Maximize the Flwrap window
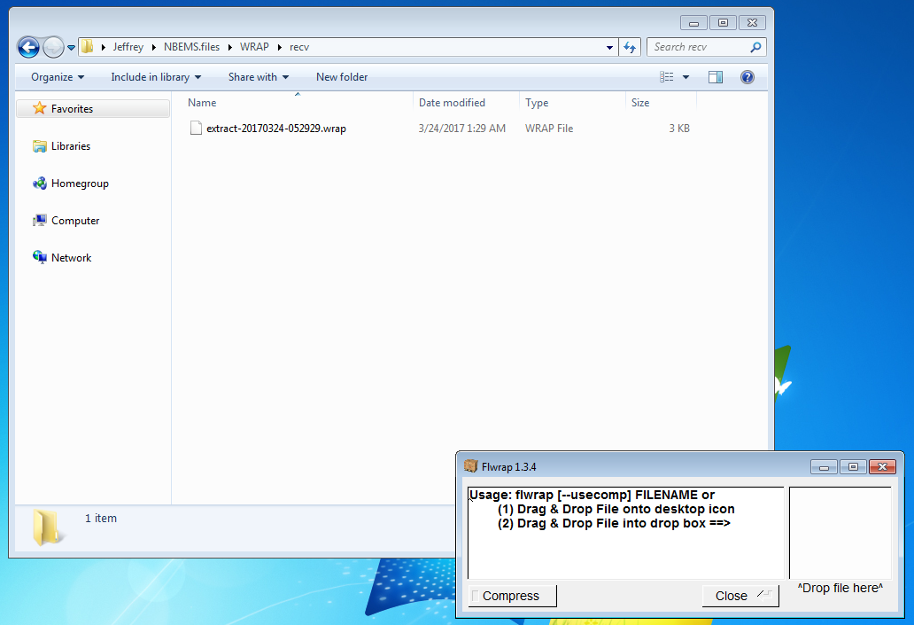The width and height of the screenshot is (914, 625). pos(854,467)
